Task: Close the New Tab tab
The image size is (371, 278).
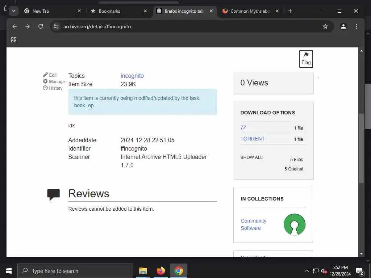Action: click(79, 11)
